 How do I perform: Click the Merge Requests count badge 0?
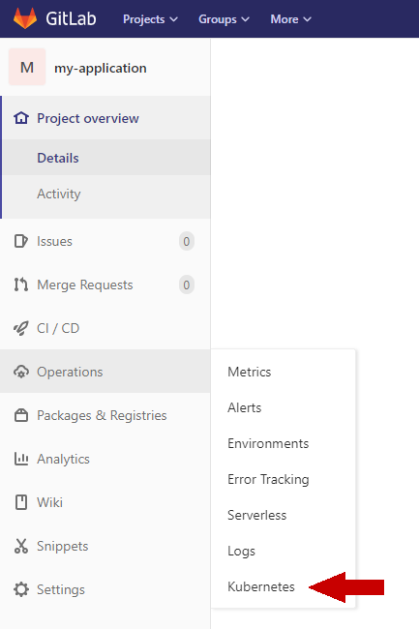point(187,285)
